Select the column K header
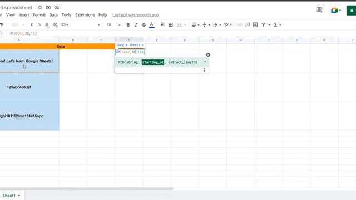The image size is (356, 200). [324, 40]
